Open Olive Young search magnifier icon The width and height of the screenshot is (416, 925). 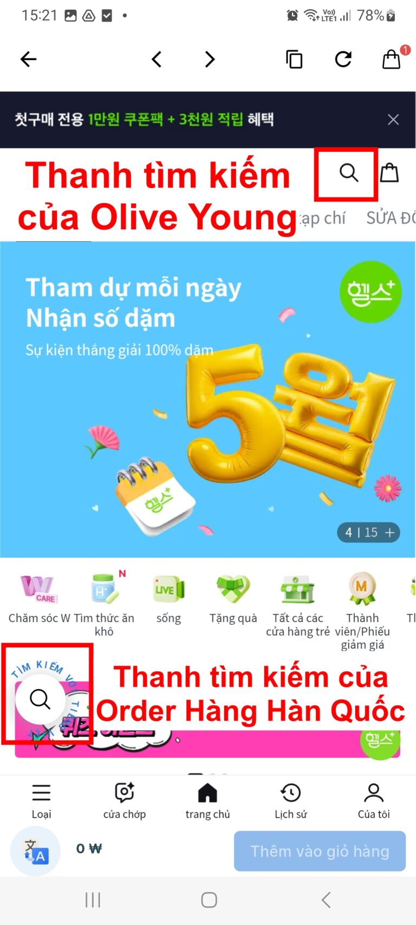point(349,173)
